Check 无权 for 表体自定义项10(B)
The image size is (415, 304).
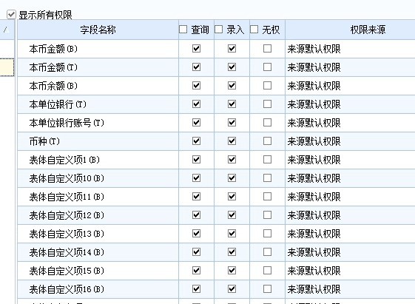point(267,178)
